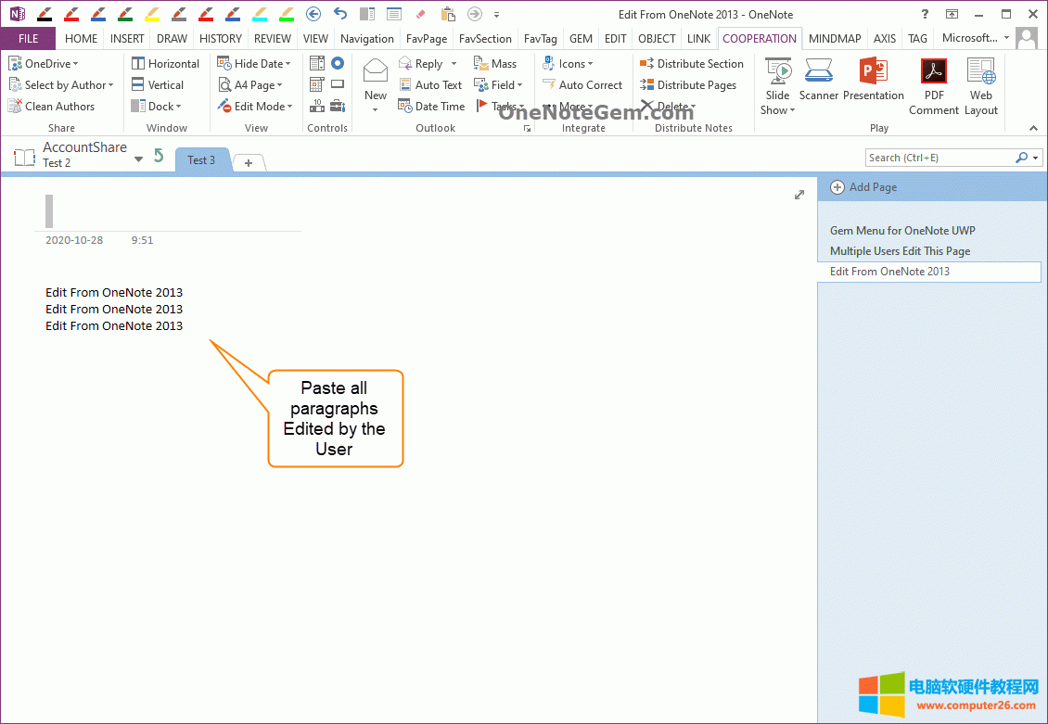Click the Undo arrow in the title bar
The width and height of the screenshot is (1048, 724).
[340, 14]
